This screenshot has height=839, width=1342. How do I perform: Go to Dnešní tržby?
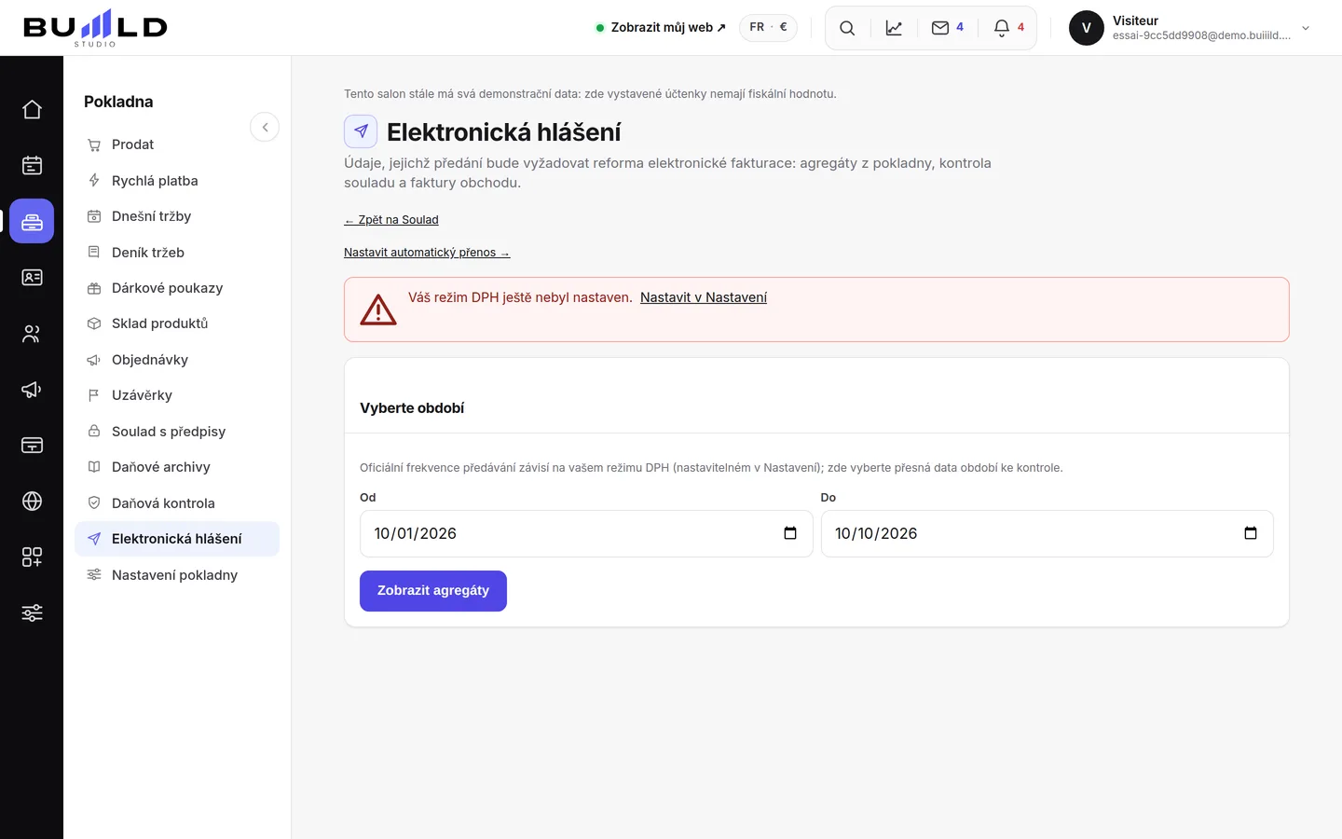177,216
